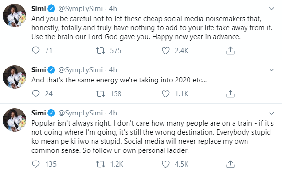Open Simi's avatar on the third tweet
Image resolution: width=282 pixels, height=173 pixels.
pos(14,120)
